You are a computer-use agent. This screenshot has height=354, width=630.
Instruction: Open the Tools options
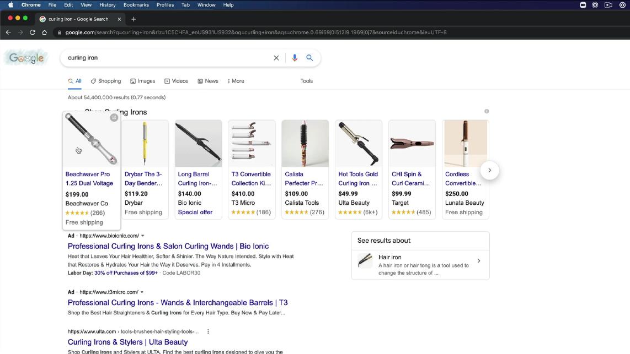(x=307, y=81)
